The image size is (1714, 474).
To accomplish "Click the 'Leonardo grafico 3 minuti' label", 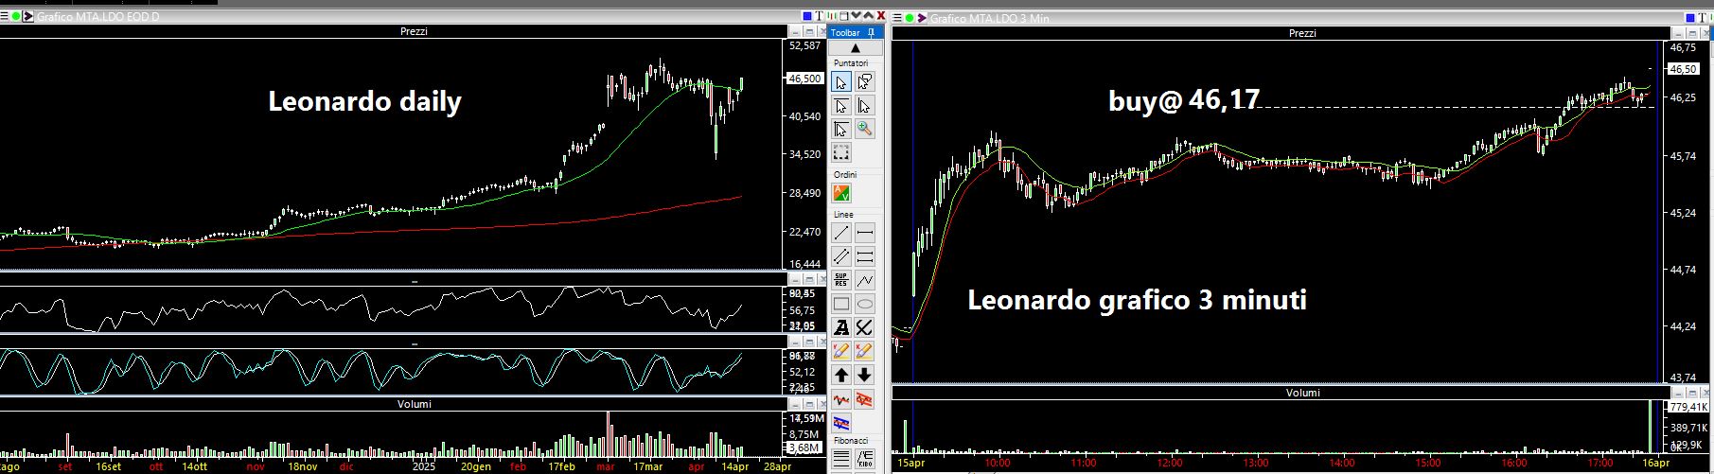I will click(1137, 301).
